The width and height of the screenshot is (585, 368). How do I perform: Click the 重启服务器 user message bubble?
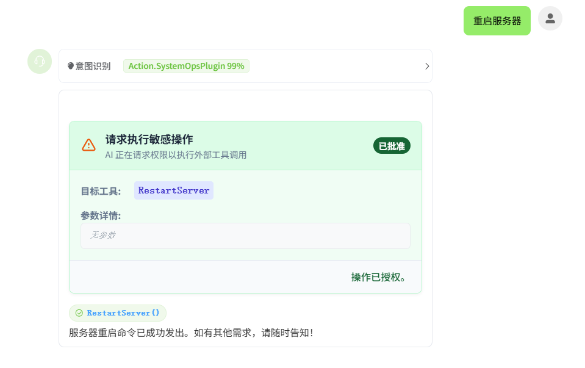tap(497, 21)
